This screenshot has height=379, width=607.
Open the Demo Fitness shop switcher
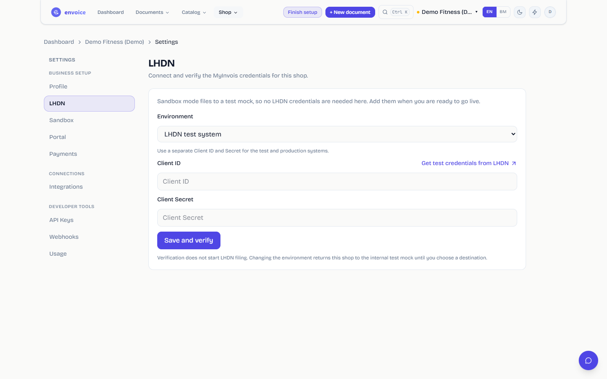tap(447, 12)
